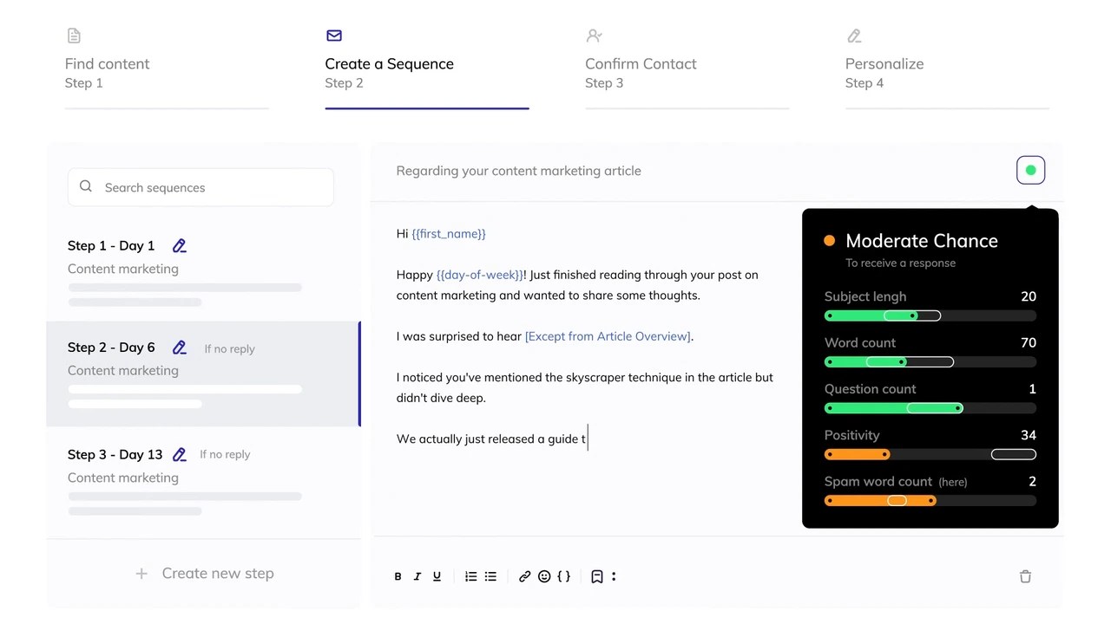Click the Personalize pencil icon
The image size is (1111, 624).
point(854,36)
